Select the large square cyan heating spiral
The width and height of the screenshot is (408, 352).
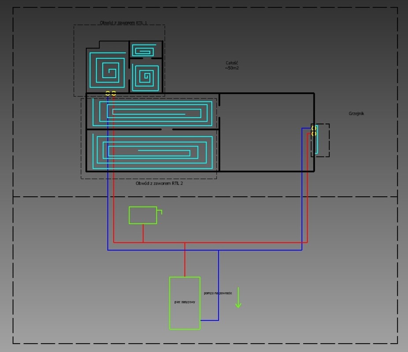tap(108, 70)
